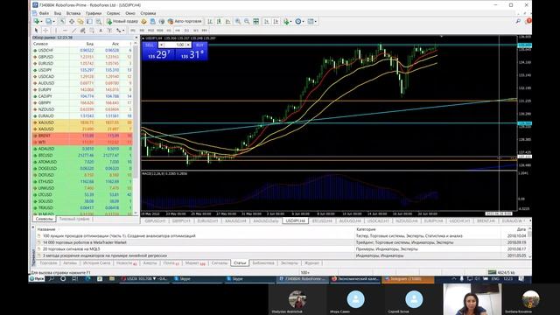Toggle chart shift icon
Viewport: 560px width, 315px height.
coord(276,21)
